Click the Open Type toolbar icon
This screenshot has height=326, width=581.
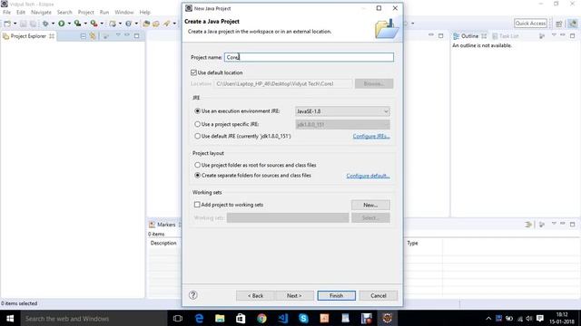point(146,24)
